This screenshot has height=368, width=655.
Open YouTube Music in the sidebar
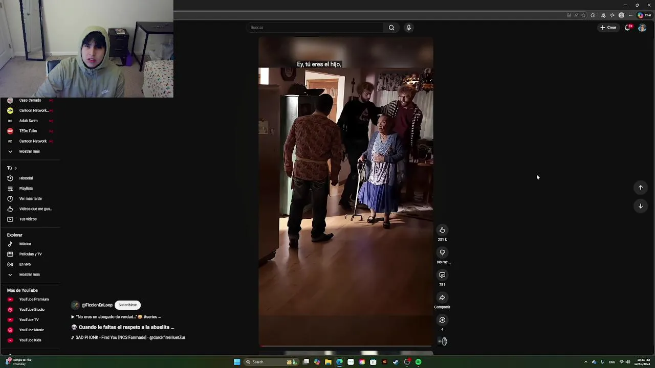point(31,330)
